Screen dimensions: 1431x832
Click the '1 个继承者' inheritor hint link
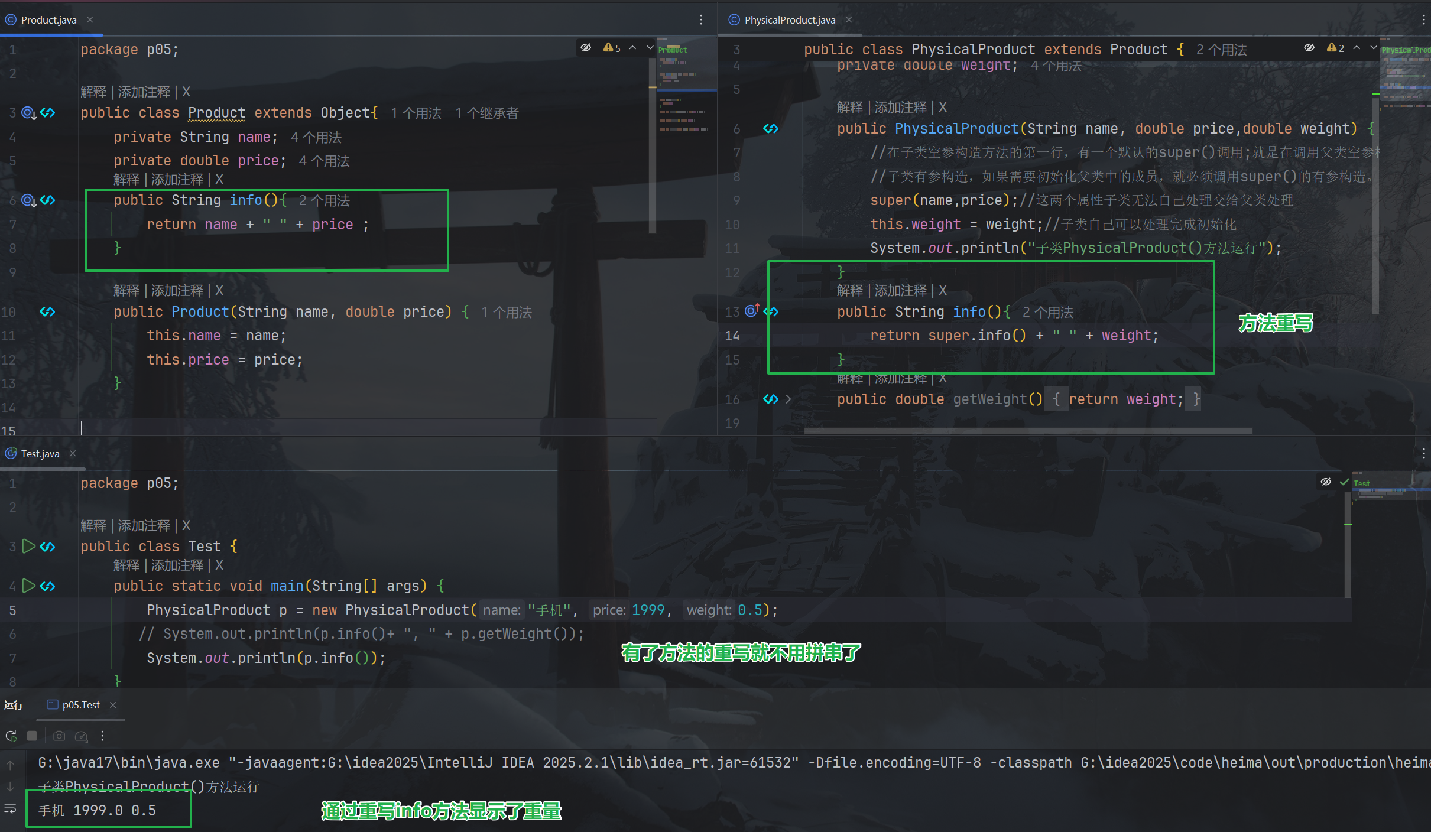tap(486, 113)
